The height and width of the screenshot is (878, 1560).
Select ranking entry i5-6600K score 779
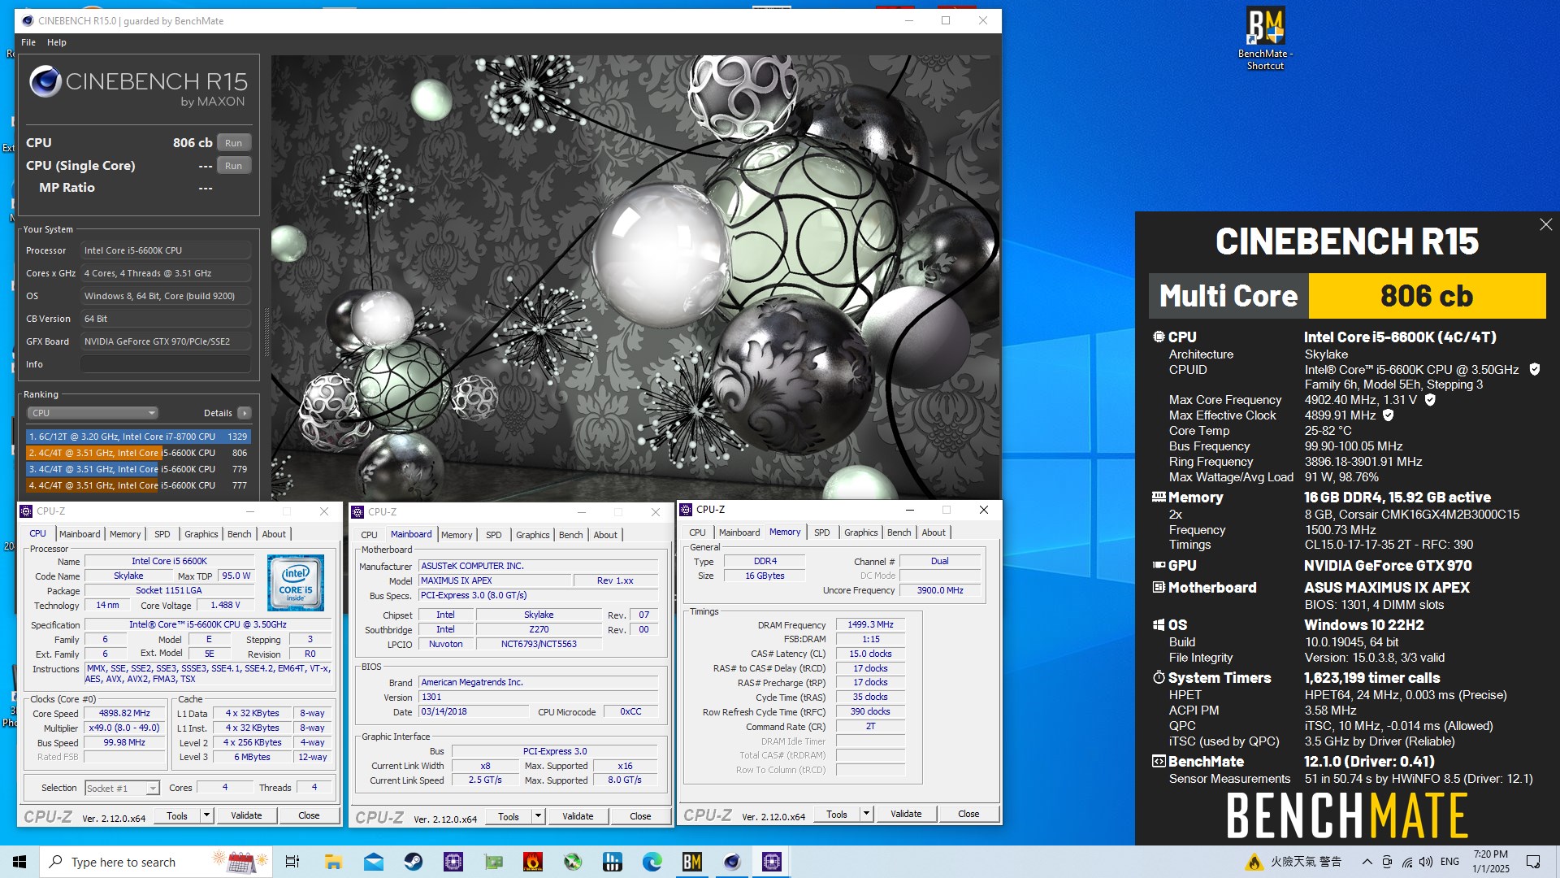coord(138,469)
